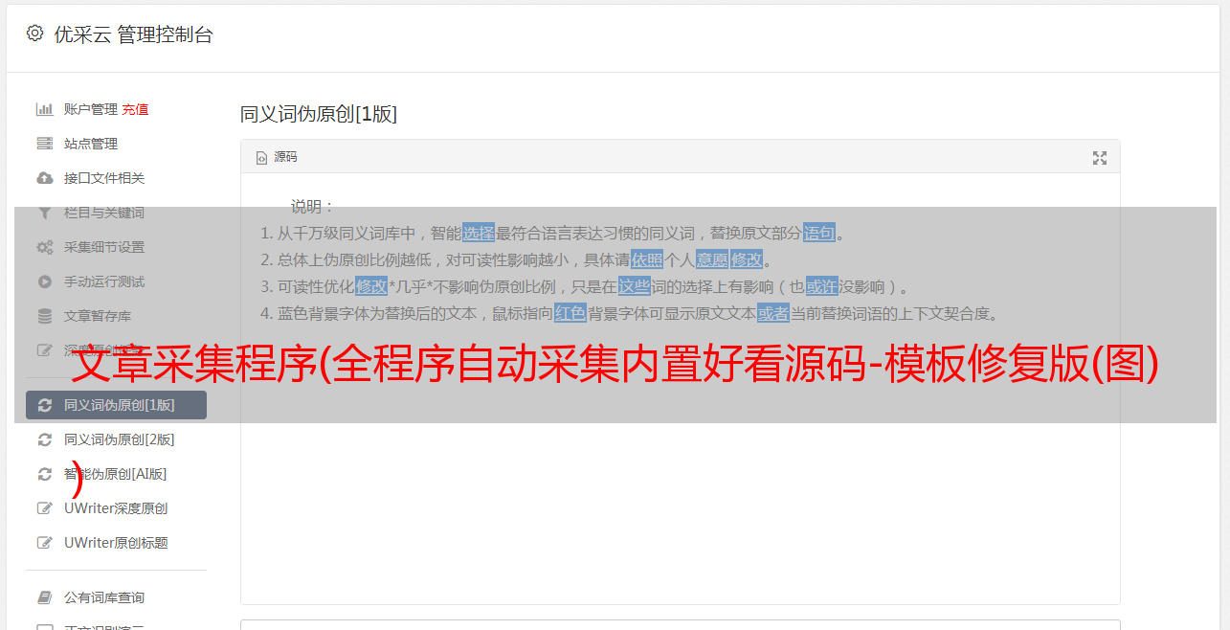Click the gear icon beside 优采云 管理控制台
1230x630 pixels.
pos(35,34)
